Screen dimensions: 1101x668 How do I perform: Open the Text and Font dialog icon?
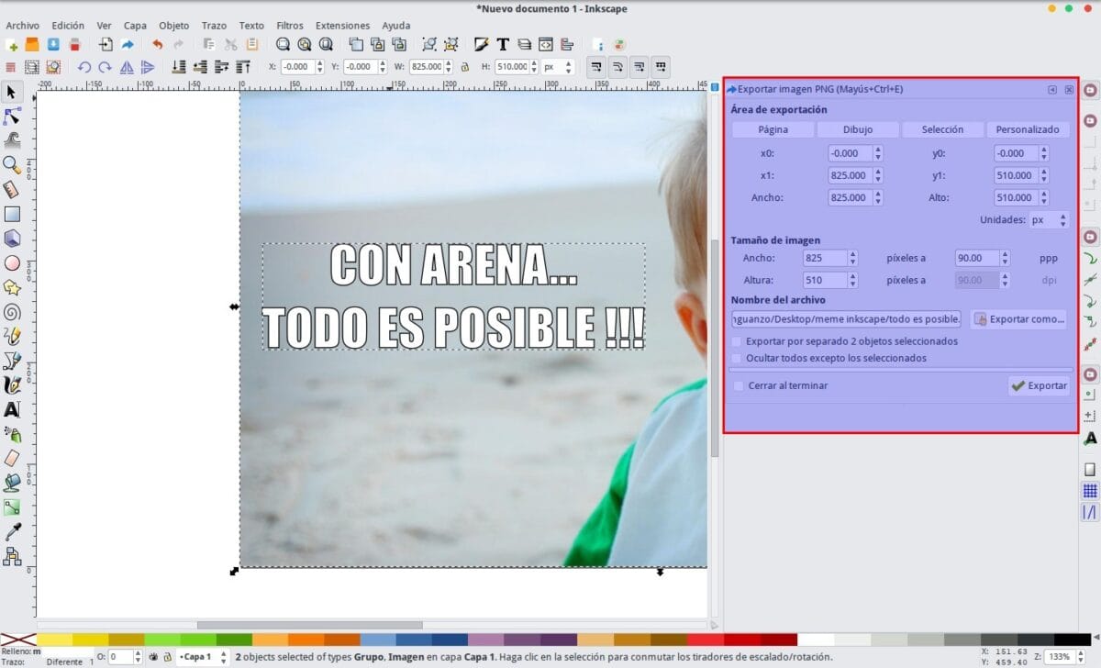tap(503, 44)
